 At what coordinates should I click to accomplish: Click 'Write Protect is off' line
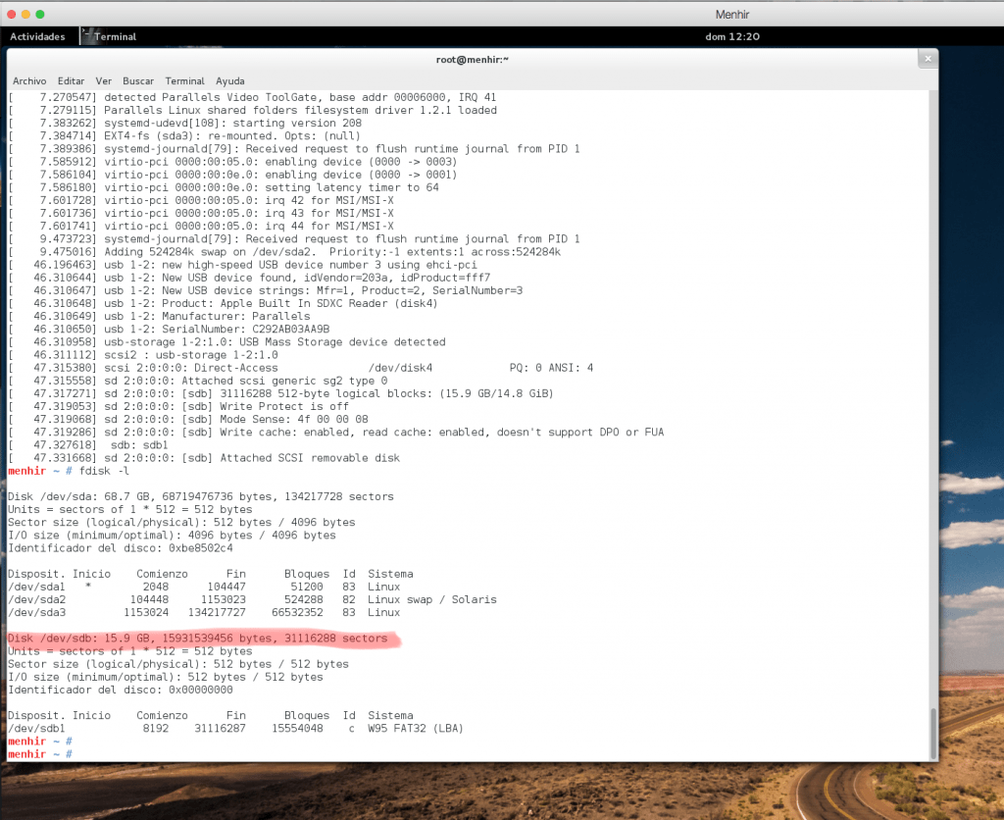point(178,407)
